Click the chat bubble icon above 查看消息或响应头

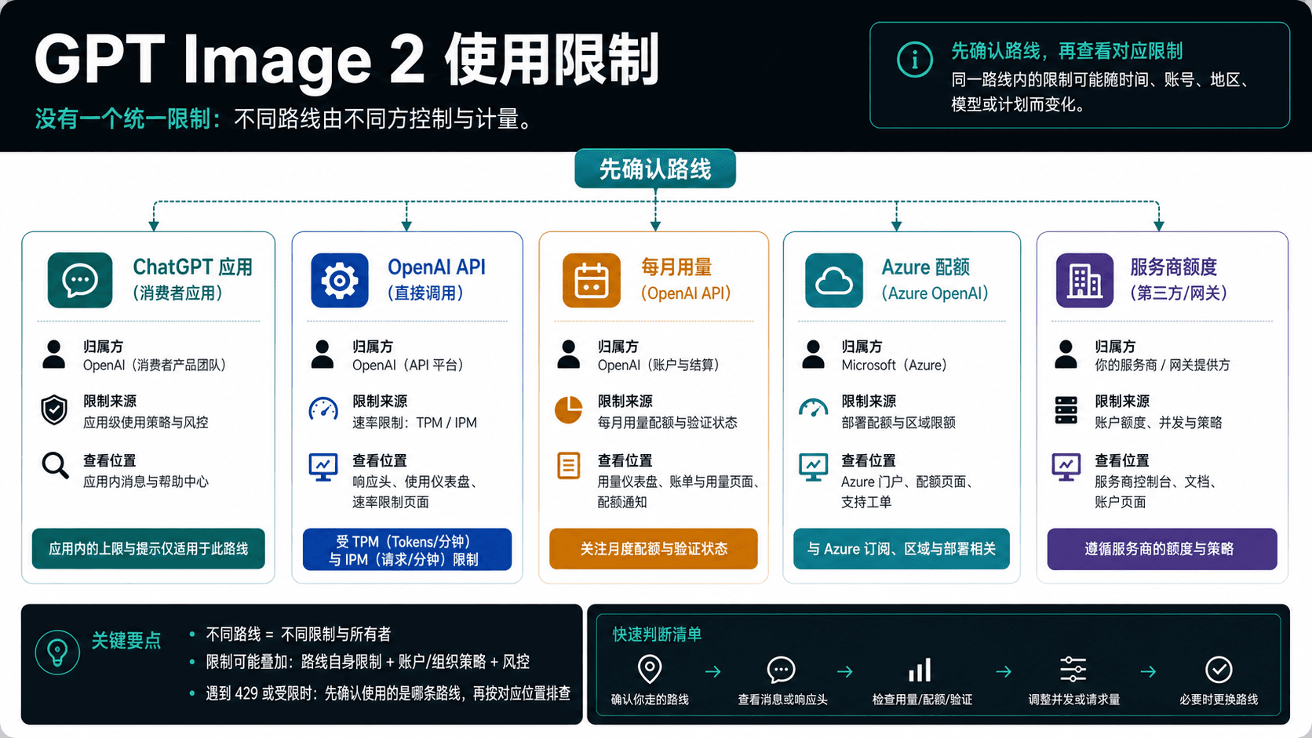pos(782,670)
